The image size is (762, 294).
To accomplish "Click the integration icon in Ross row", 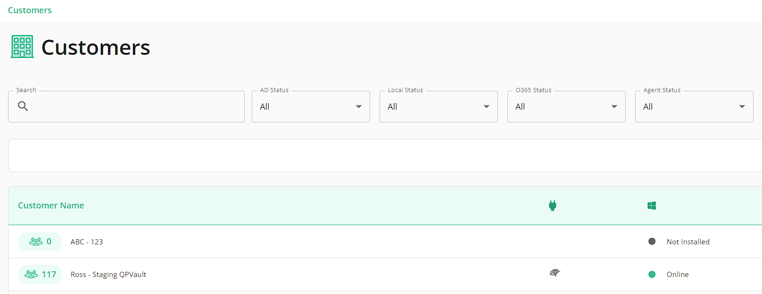I will pos(555,273).
